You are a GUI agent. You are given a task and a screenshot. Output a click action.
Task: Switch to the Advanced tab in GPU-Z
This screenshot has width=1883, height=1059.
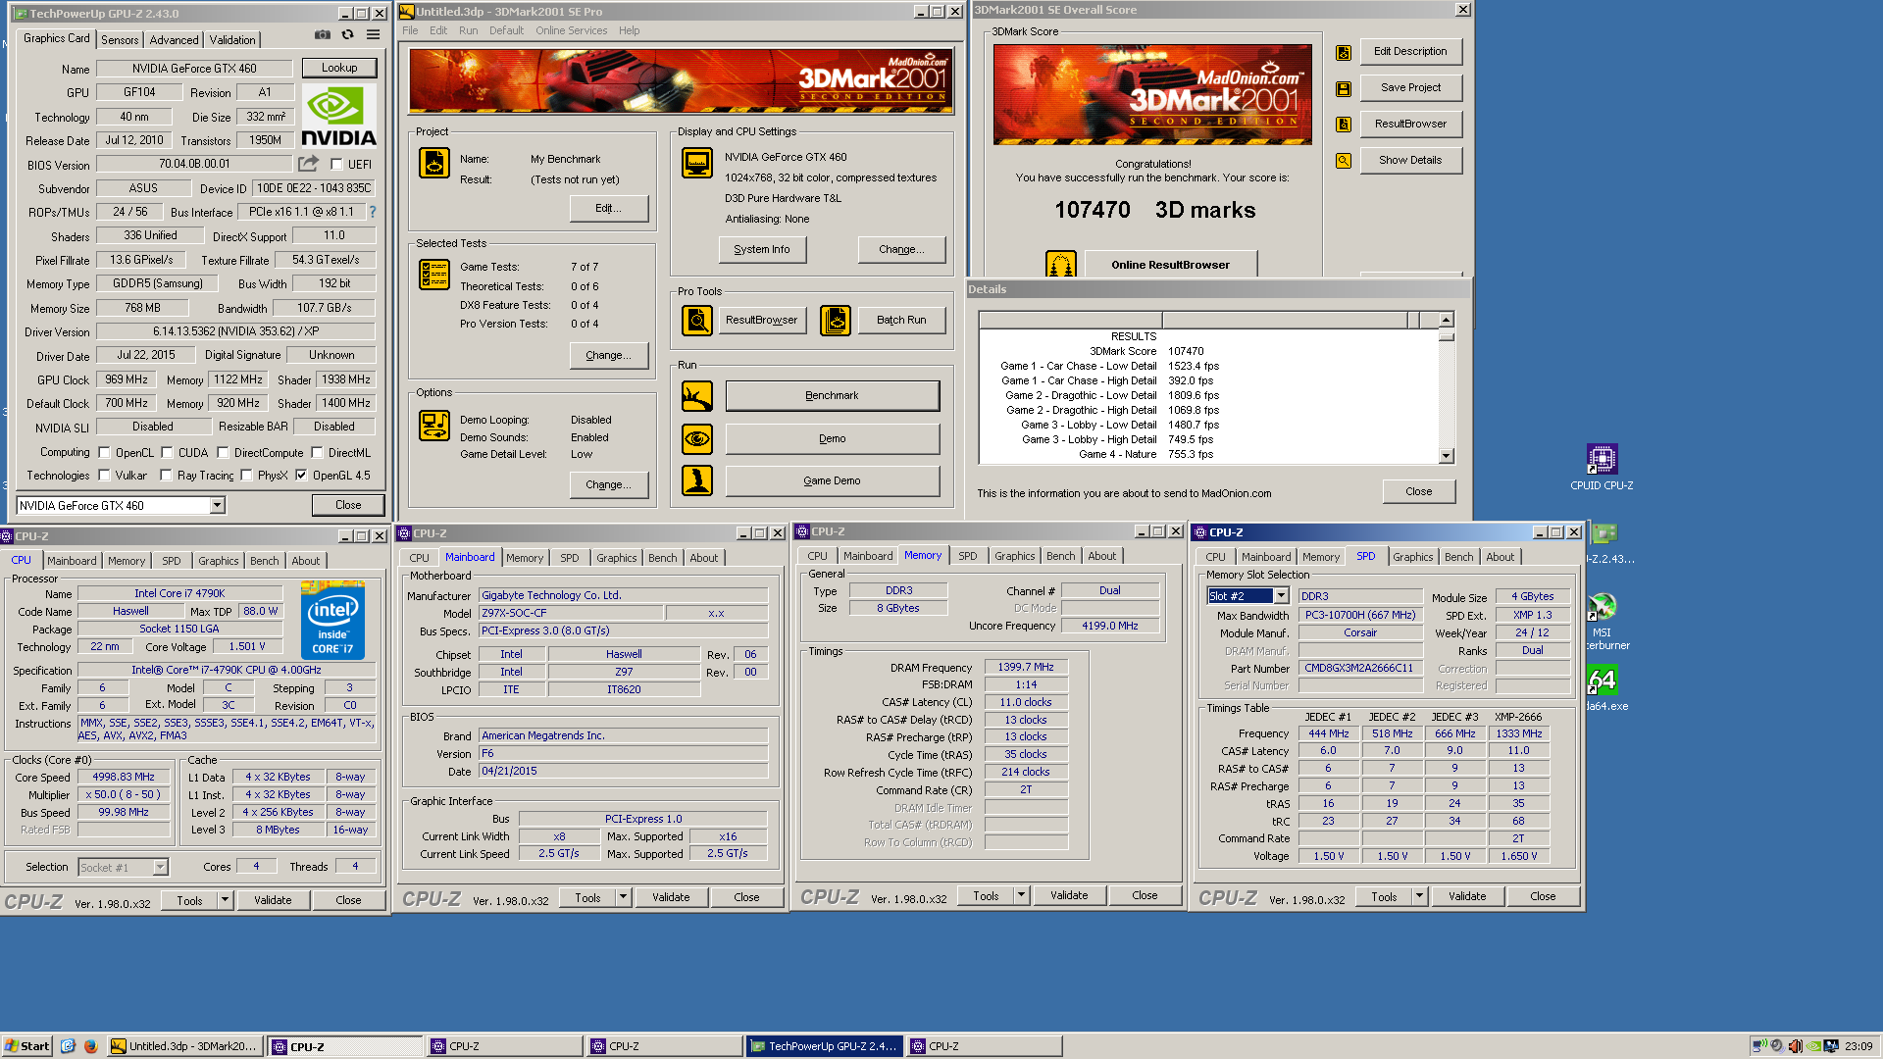coord(174,40)
